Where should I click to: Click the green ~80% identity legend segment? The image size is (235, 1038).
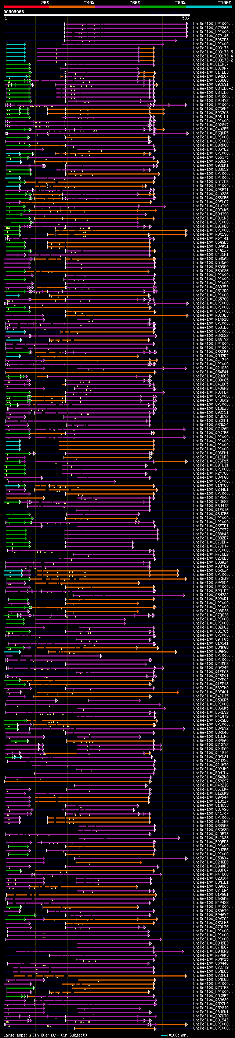163,7
